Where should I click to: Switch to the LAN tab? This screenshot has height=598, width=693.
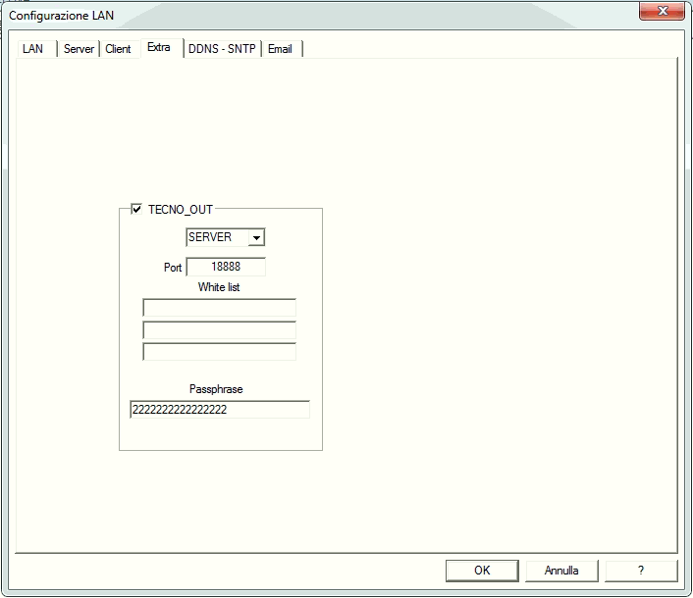[32, 49]
